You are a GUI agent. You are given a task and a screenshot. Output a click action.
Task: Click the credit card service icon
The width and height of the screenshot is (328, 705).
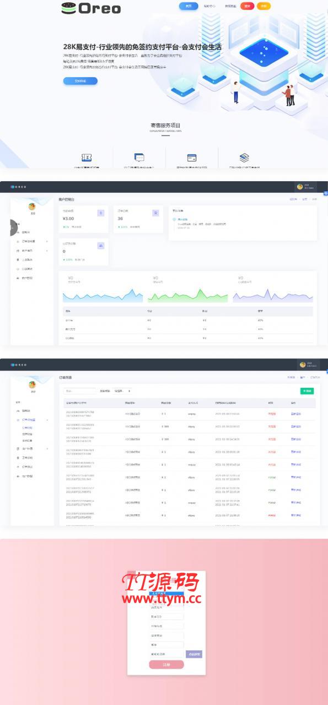(192, 158)
